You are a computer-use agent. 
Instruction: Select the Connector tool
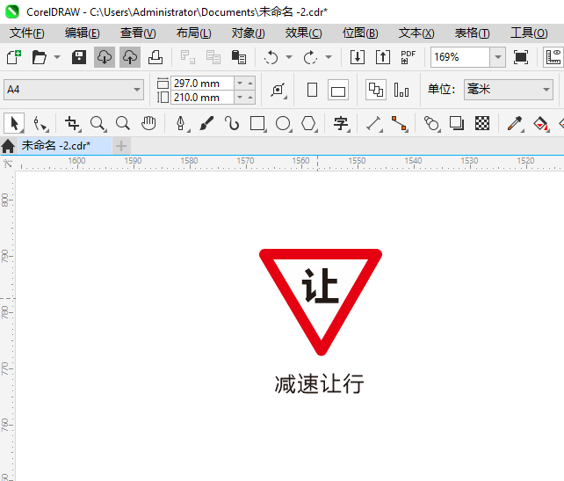tap(399, 123)
